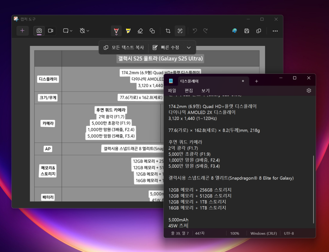
Task: Click Notepad line 12GB 메모리 + 512GB 스토리지
Action: [x=200, y=196]
